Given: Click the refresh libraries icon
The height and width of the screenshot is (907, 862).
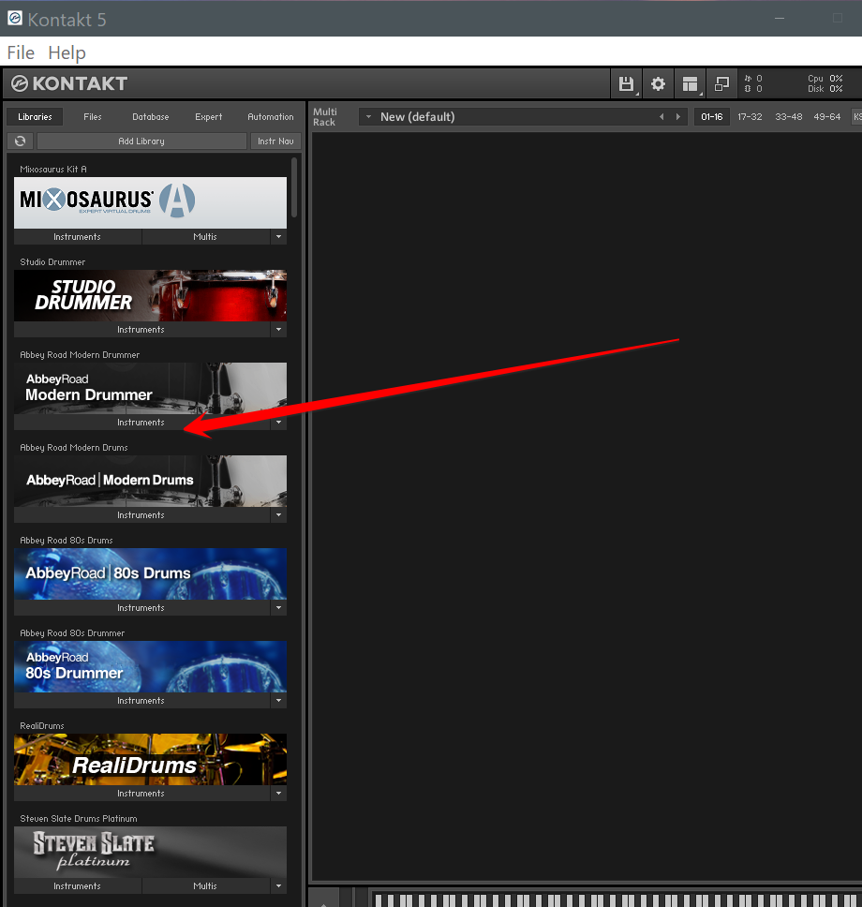Looking at the screenshot, I should click(21, 141).
